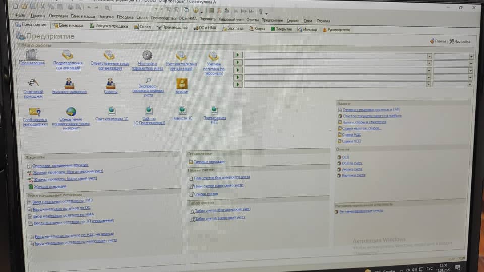The height and width of the screenshot is (272, 484).
Task: Switch to the Банк и касса tab
Action: (x=68, y=25)
